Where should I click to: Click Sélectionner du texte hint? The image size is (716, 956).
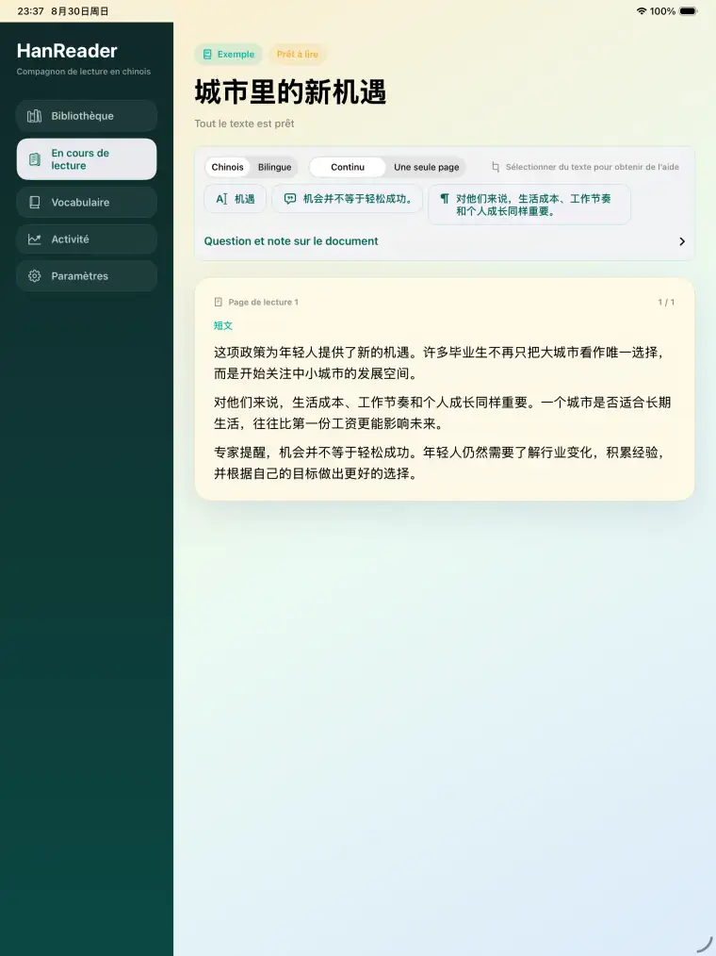[x=593, y=167]
